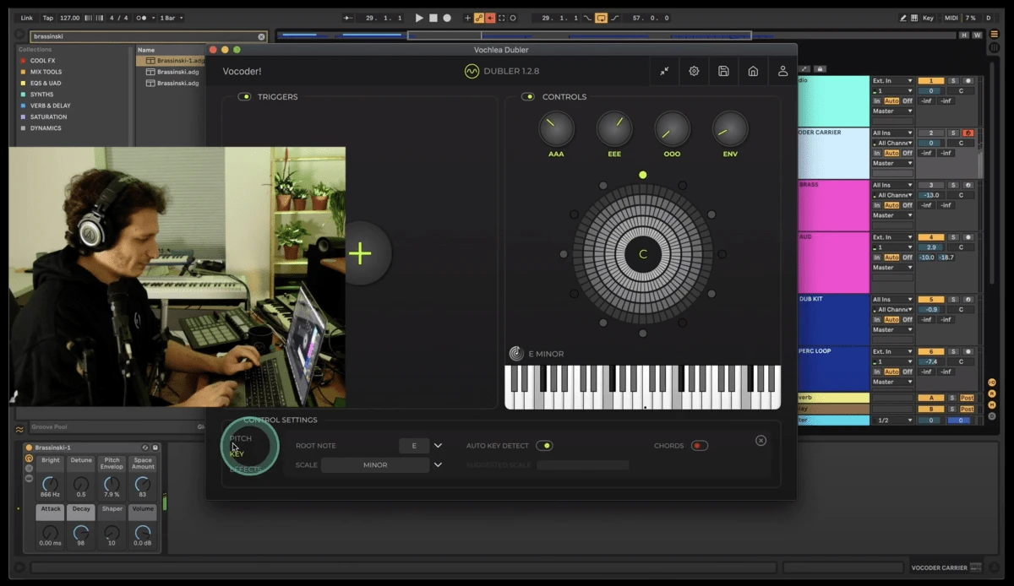Adjust the AAA control knob
The height and width of the screenshot is (586, 1014).
(x=556, y=129)
